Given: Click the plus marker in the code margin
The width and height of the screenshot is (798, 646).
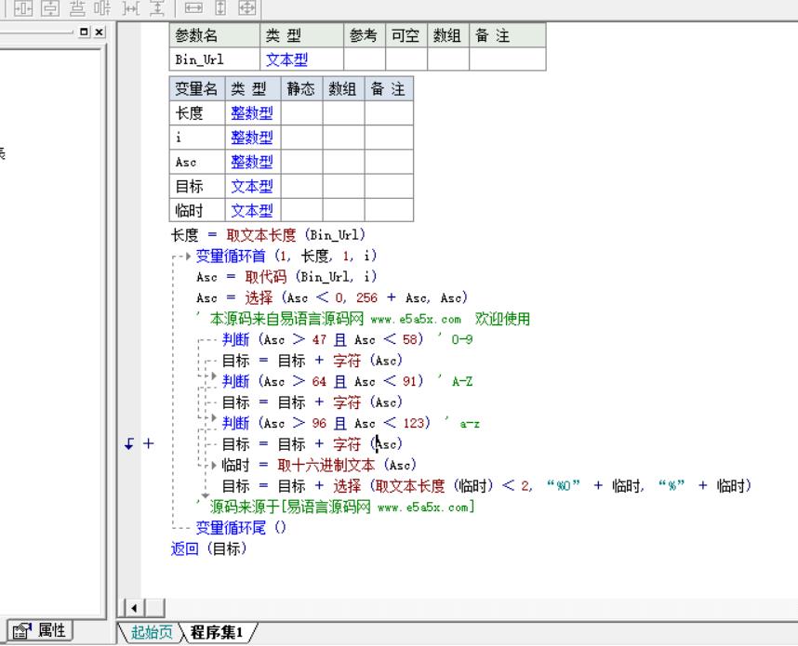Looking at the screenshot, I should 148,443.
